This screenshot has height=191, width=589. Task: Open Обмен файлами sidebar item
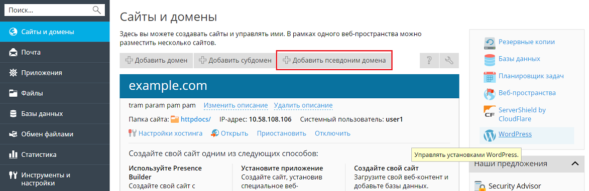(55, 134)
